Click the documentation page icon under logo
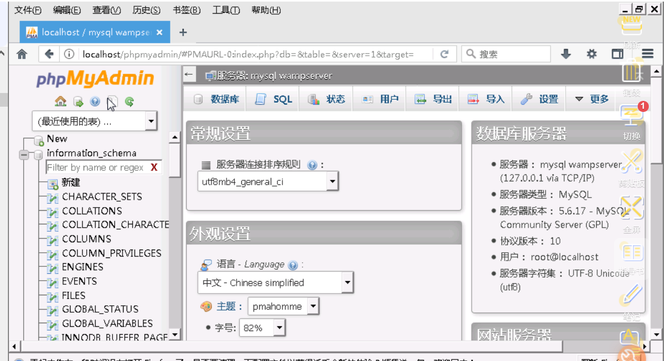This screenshot has width=664, height=361. (112, 101)
